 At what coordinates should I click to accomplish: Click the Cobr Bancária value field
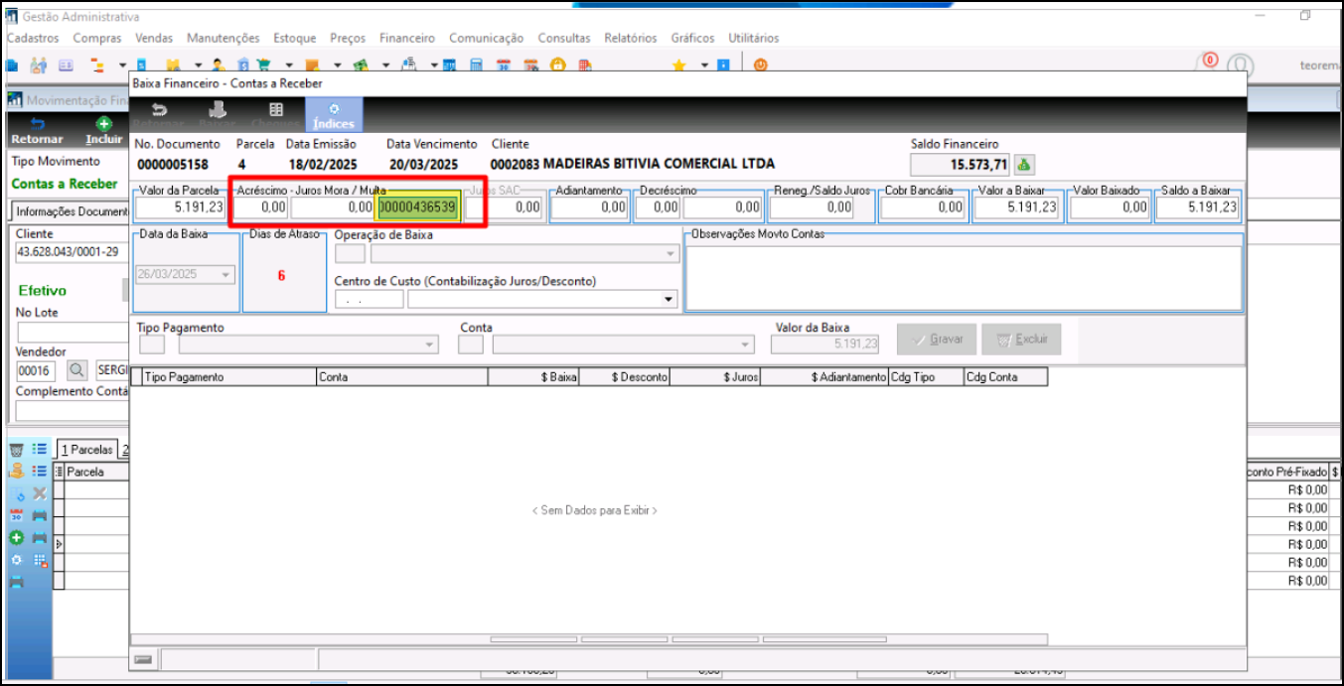pos(923,207)
